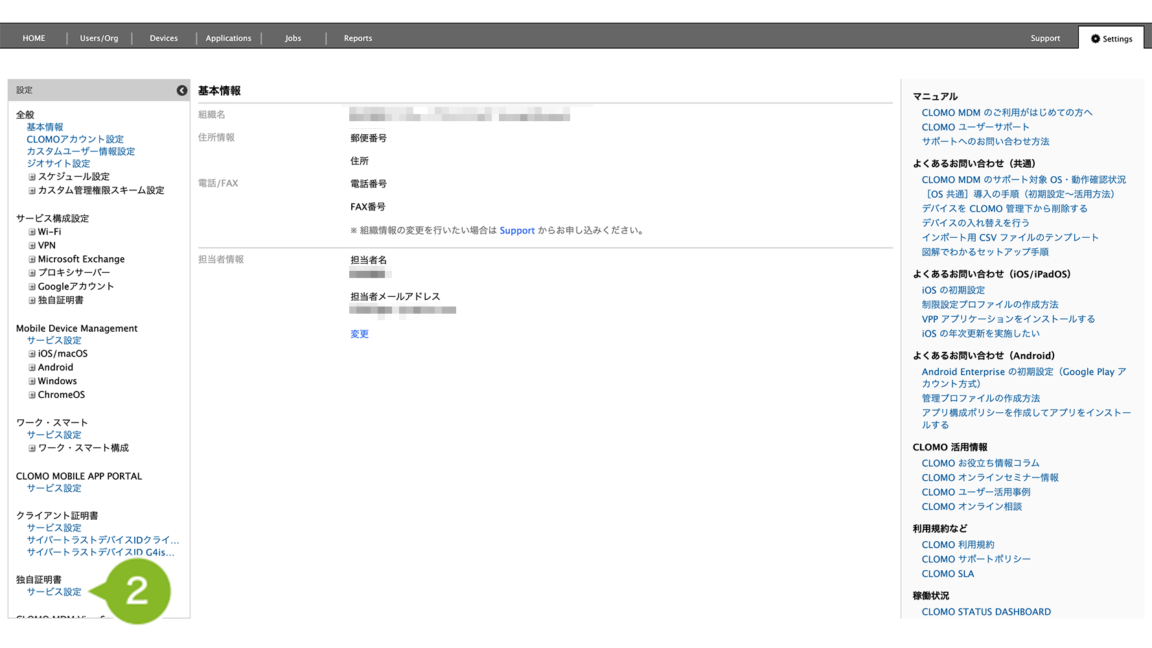Go to the Applications menu
Image resolution: width=1152 pixels, height=648 pixels.
[228, 38]
